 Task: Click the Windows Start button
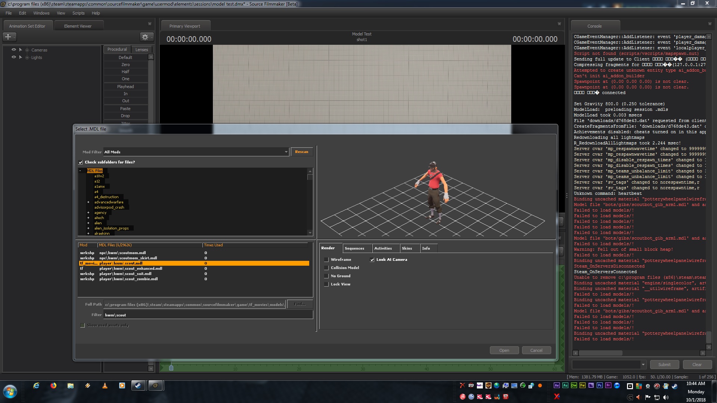click(x=10, y=392)
